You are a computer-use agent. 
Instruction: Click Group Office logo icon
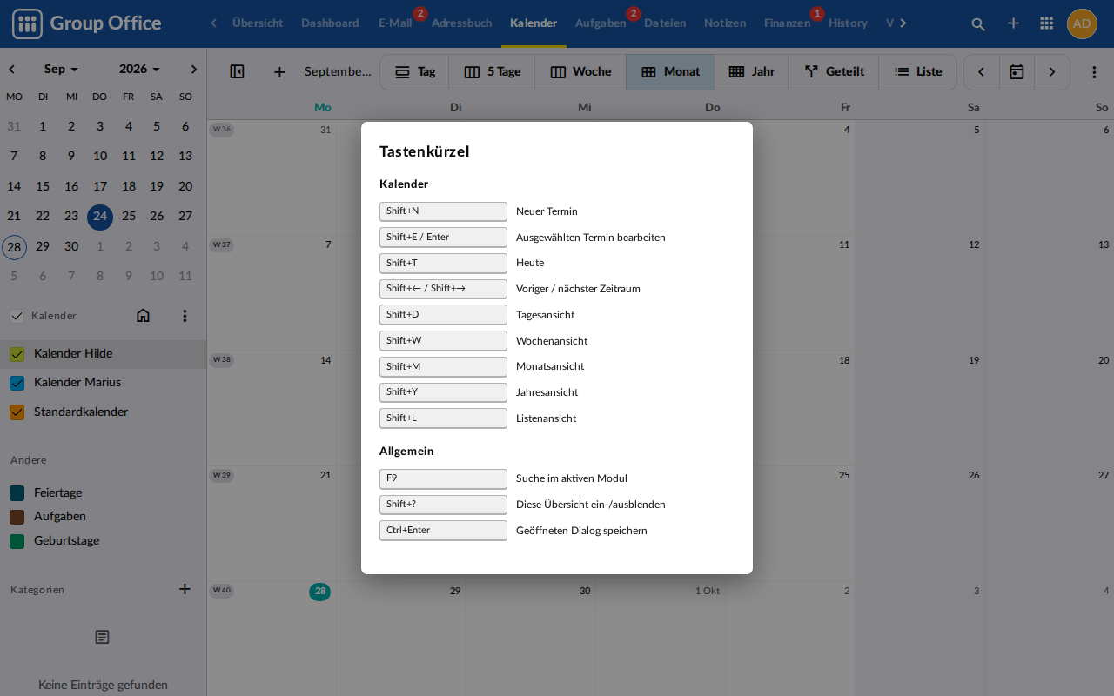point(27,23)
